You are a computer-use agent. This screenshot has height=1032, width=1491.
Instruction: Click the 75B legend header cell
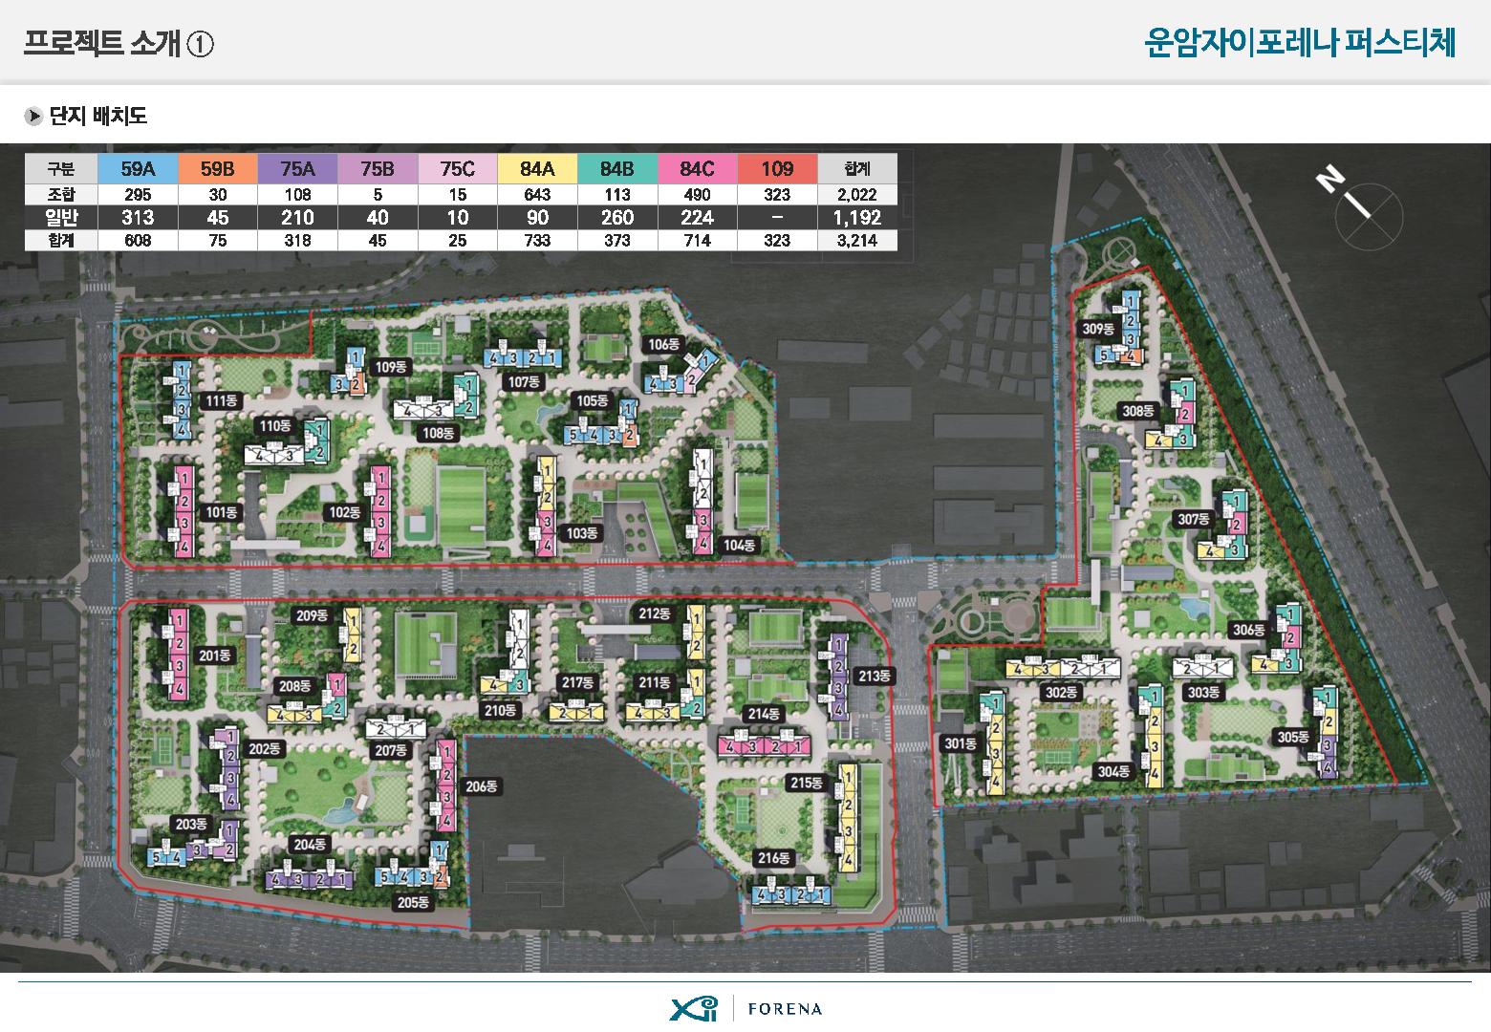(378, 169)
